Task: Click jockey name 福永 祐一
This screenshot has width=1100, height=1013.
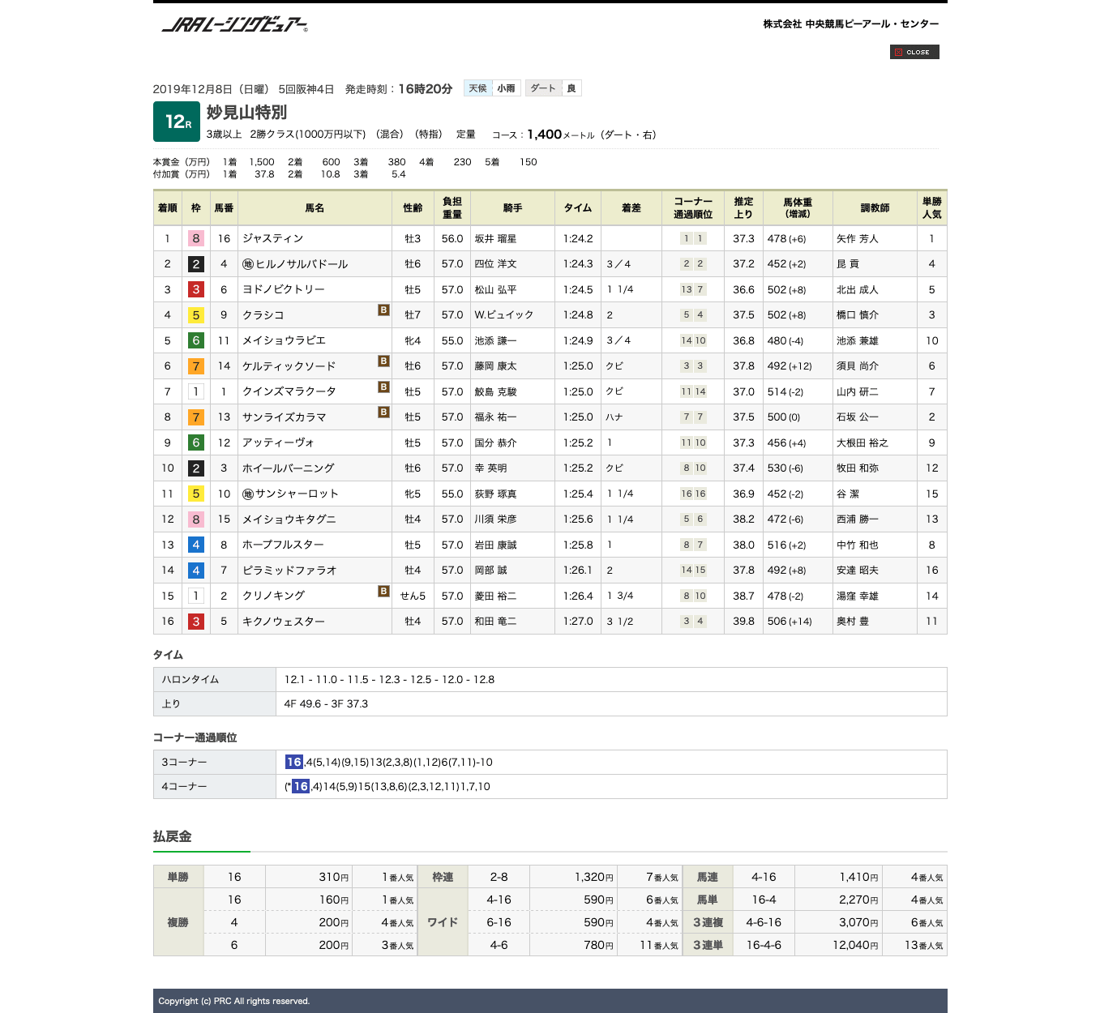Action: click(x=495, y=417)
